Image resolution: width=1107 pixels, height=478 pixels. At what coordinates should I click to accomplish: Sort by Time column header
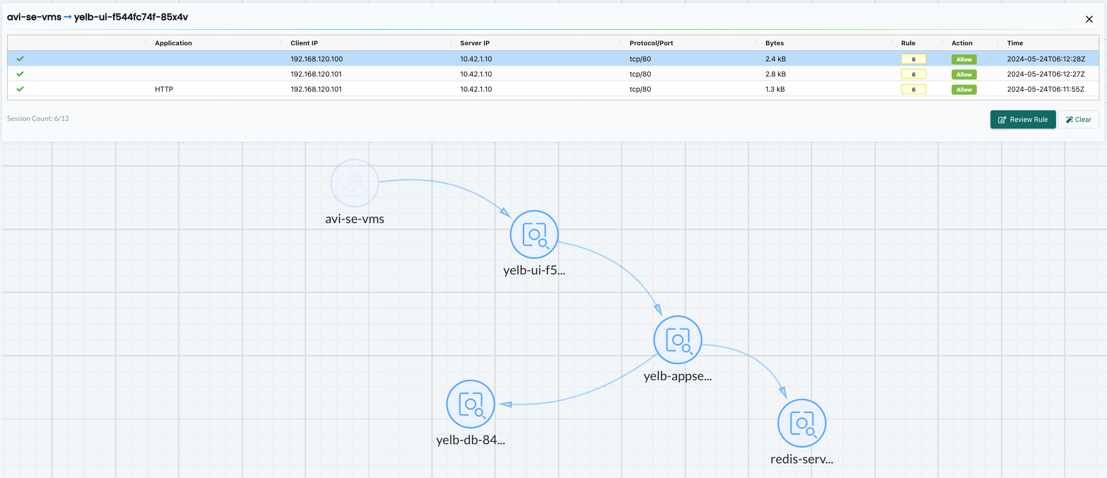click(1015, 43)
